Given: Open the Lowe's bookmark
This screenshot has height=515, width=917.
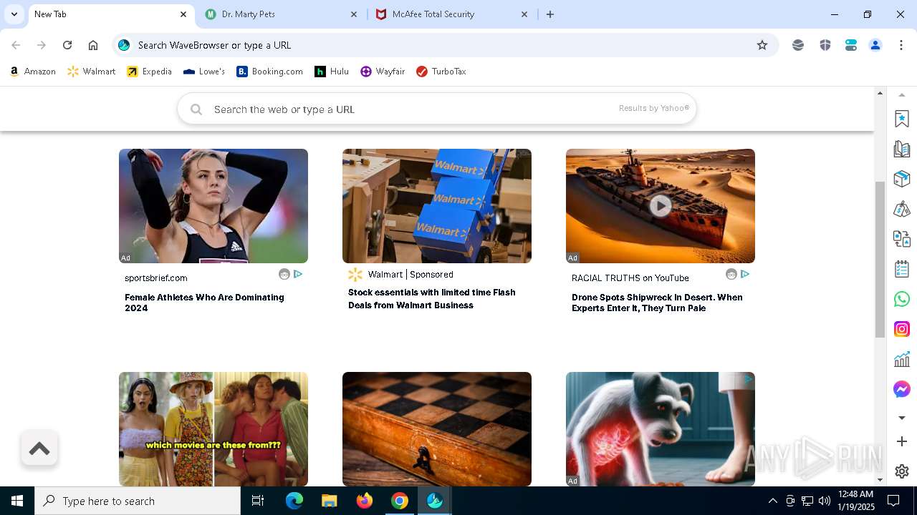Looking at the screenshot, I should tap(204, 72).
